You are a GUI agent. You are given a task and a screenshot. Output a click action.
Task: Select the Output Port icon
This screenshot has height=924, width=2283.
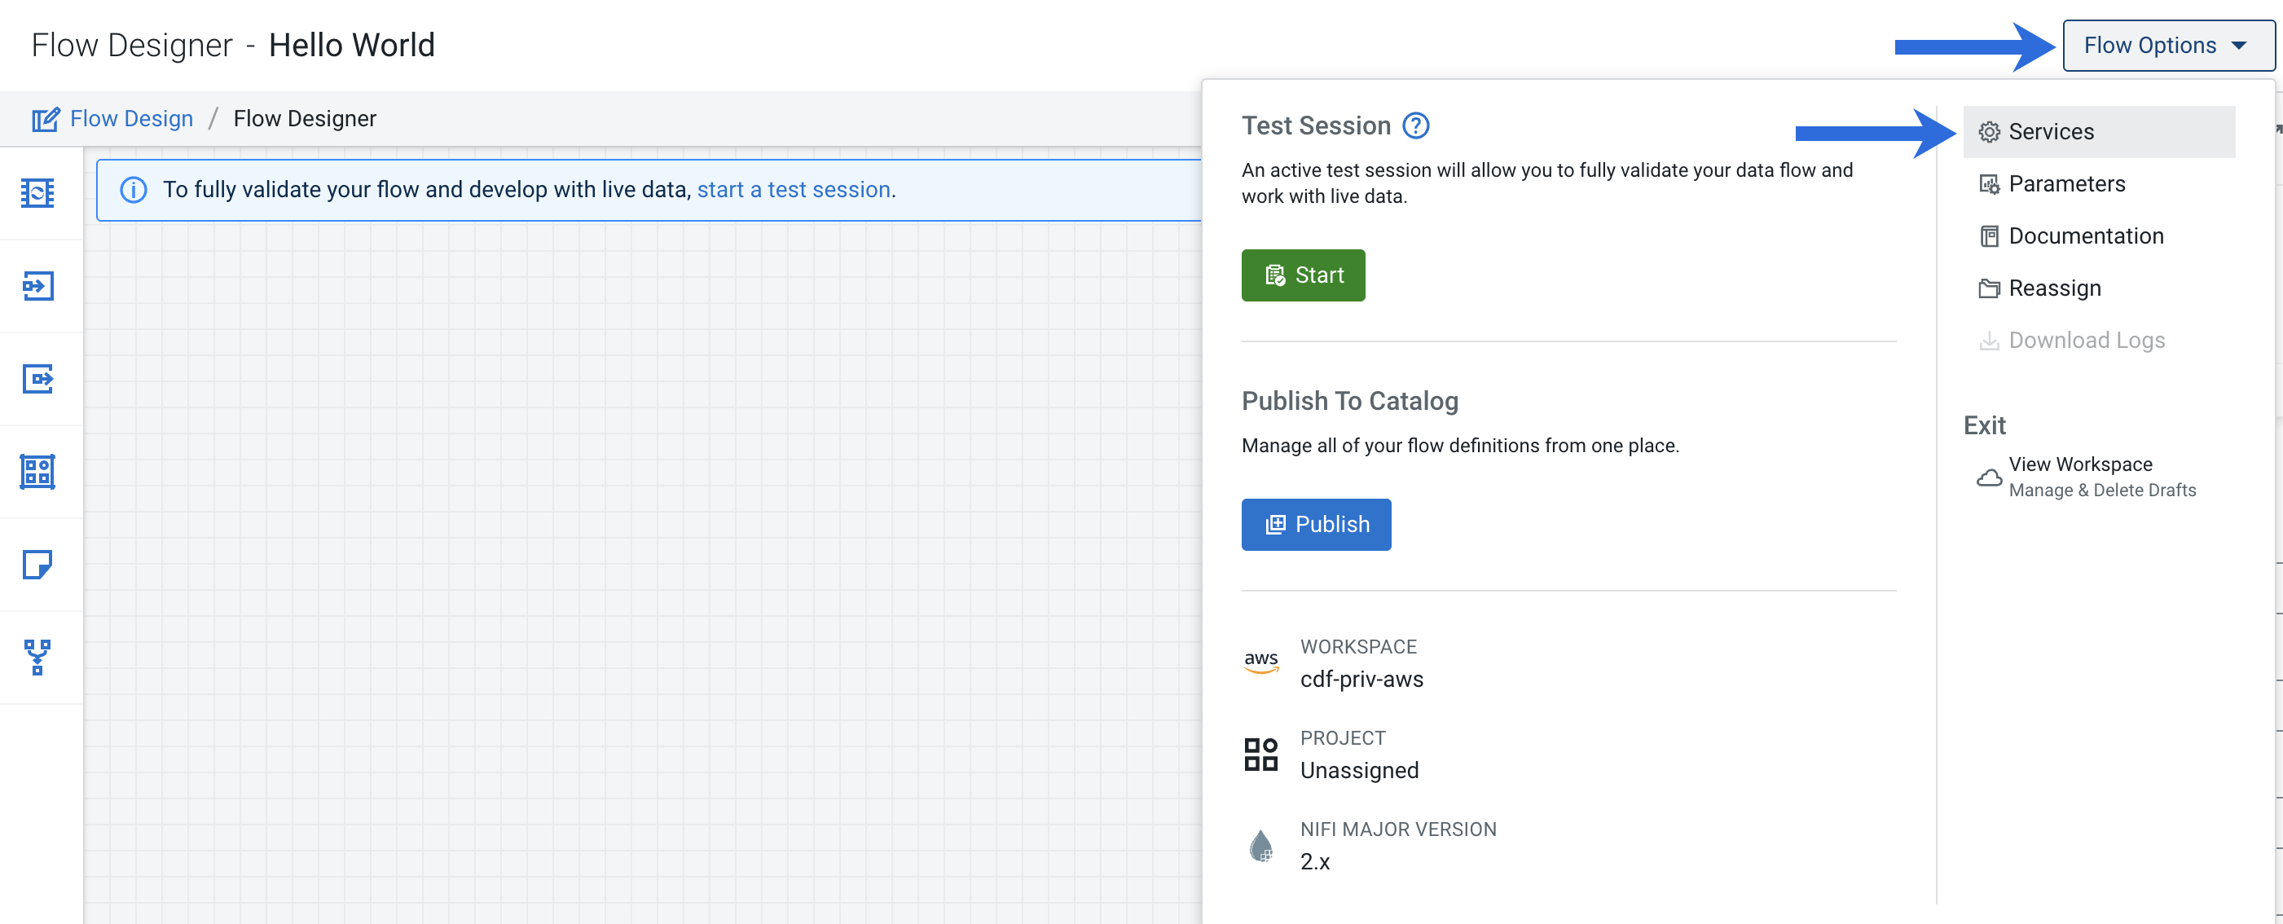(x=37, y=378)
